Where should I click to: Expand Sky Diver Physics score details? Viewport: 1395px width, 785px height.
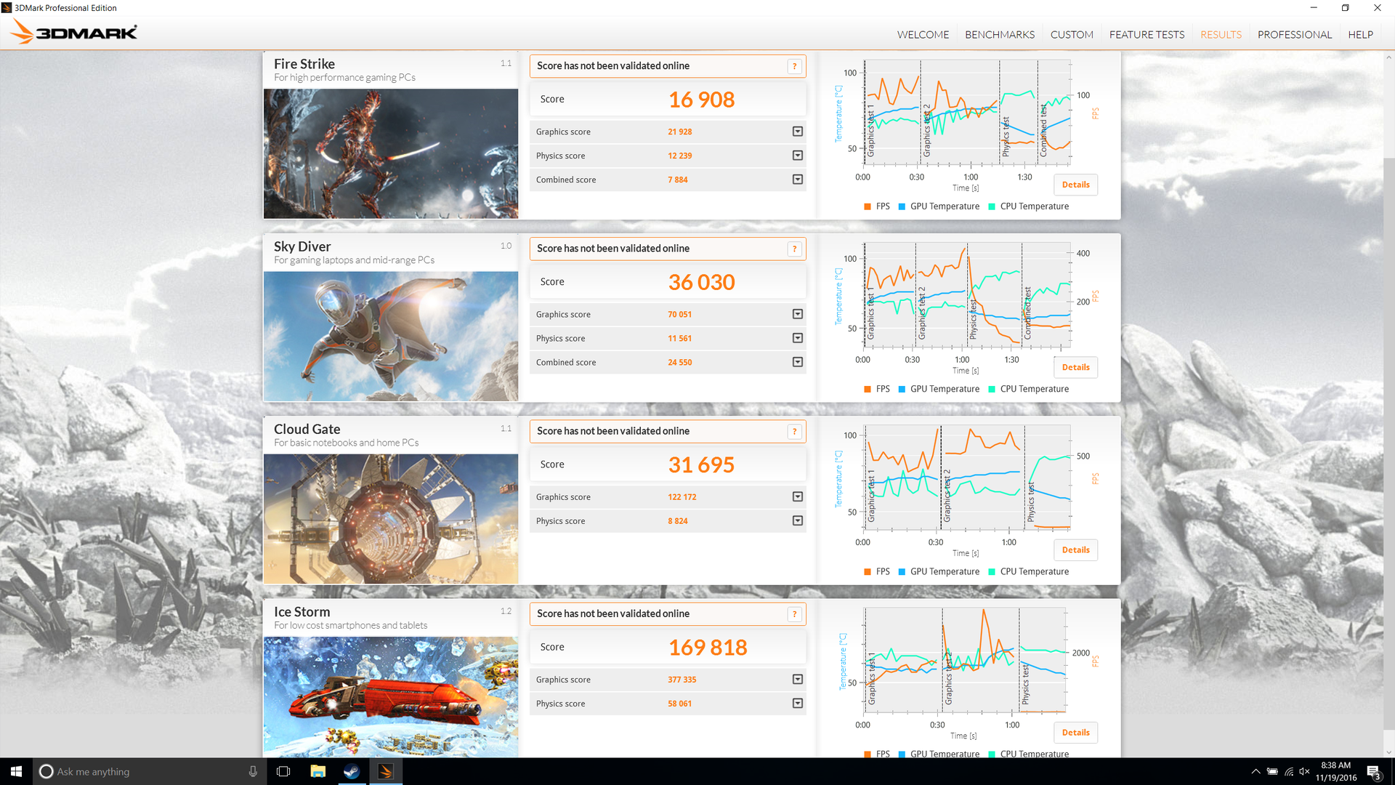coord(798,338)
